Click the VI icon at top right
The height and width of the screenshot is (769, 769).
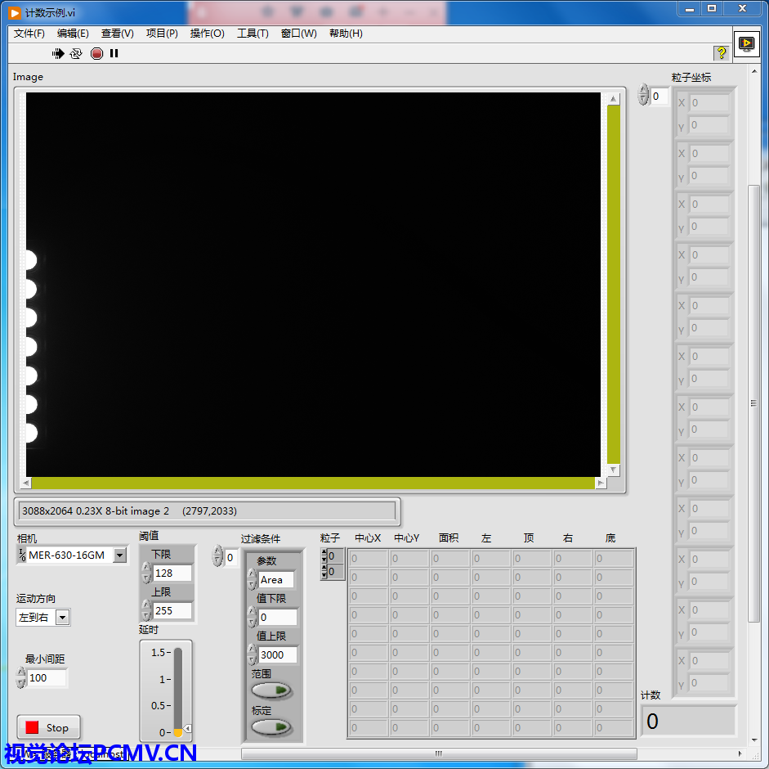745,43
